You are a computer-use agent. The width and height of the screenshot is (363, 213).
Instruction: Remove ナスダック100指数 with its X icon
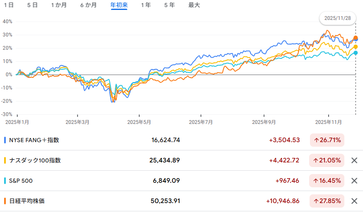(x=354, y=160)
